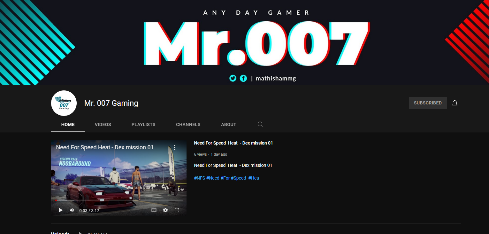Play the featured video
This screenshot has width=489, height=234.
click(61, 210)
